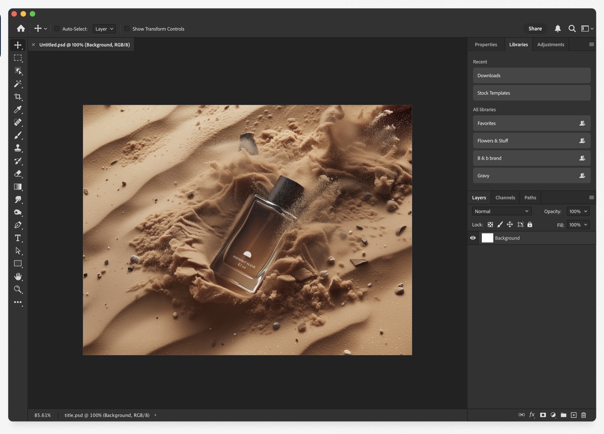Enable Show Transform Controls checkbox
This screenshot has width=604, height=434.
[127, 29]
